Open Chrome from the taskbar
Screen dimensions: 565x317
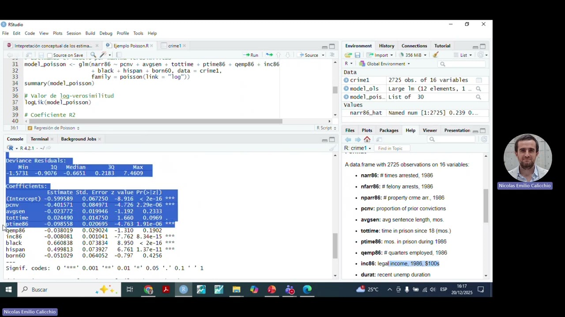tap(148, 290)
